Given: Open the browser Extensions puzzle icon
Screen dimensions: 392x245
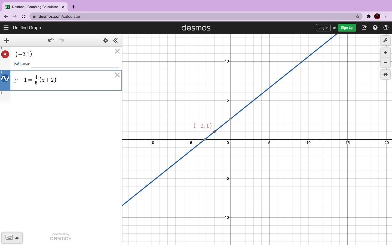Looking at the screenshot, I should 368,16.
